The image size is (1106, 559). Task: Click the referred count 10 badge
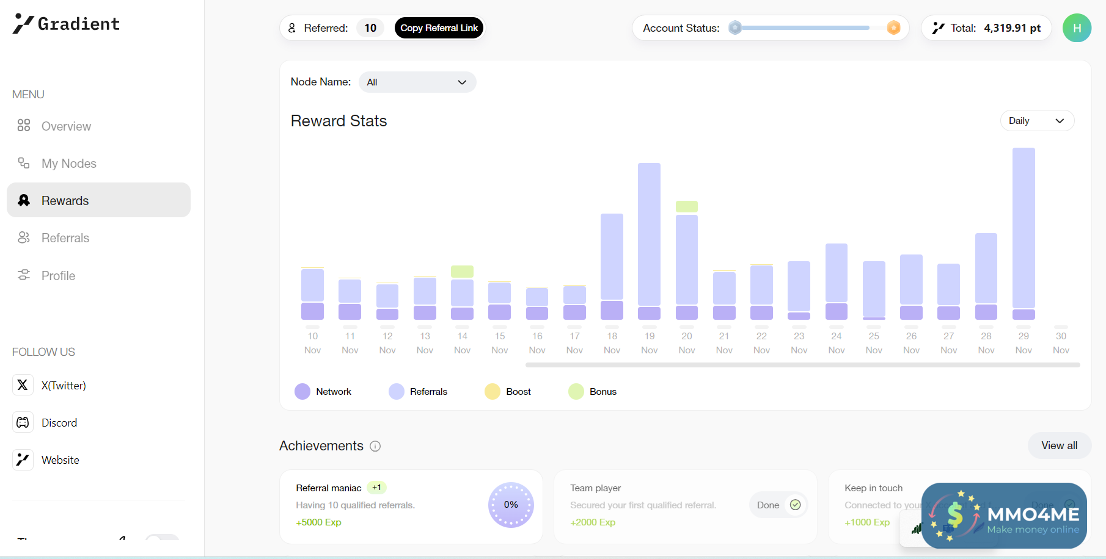pos(370,27)
